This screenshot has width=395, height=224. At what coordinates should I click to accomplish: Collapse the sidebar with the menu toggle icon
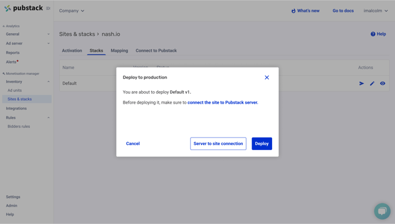click(x=48, y=8)
